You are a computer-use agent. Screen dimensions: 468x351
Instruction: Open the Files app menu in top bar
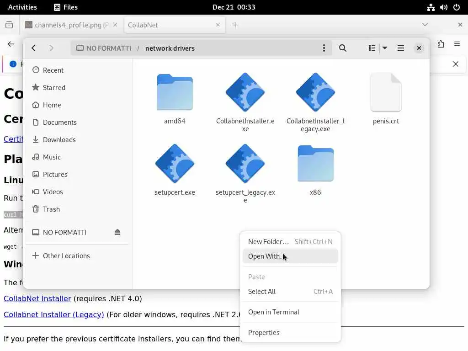point(66,7)
